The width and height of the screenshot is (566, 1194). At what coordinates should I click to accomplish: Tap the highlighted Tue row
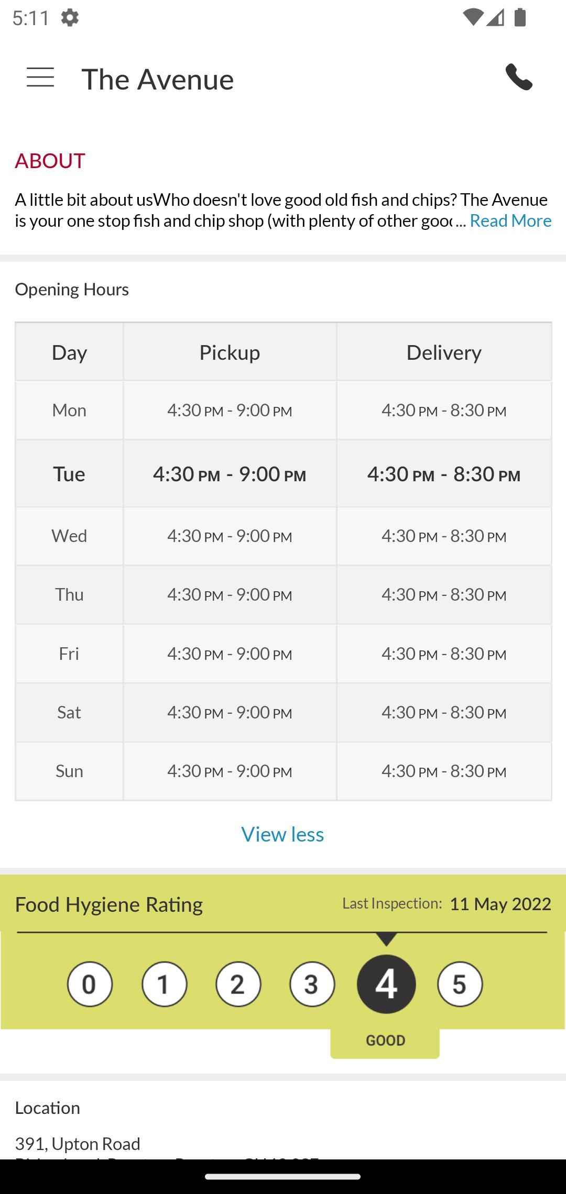(x=284, y=474)
